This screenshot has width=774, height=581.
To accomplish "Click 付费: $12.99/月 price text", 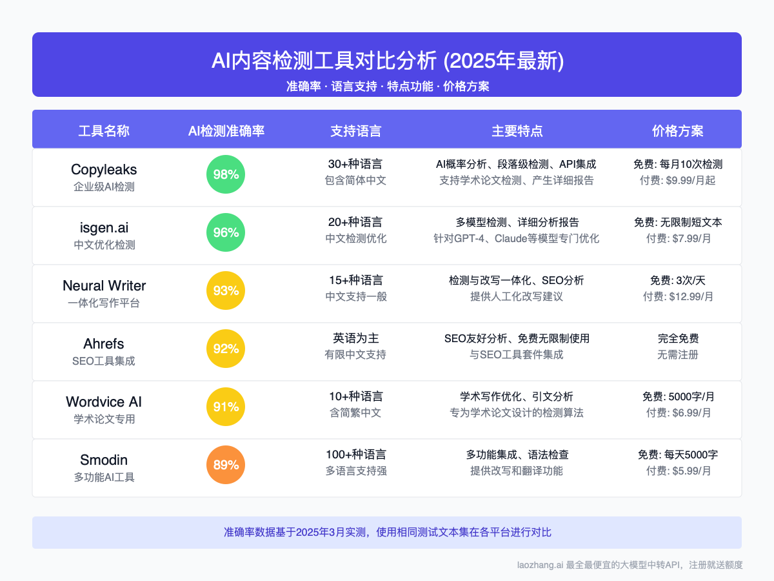I will (678, 296).
